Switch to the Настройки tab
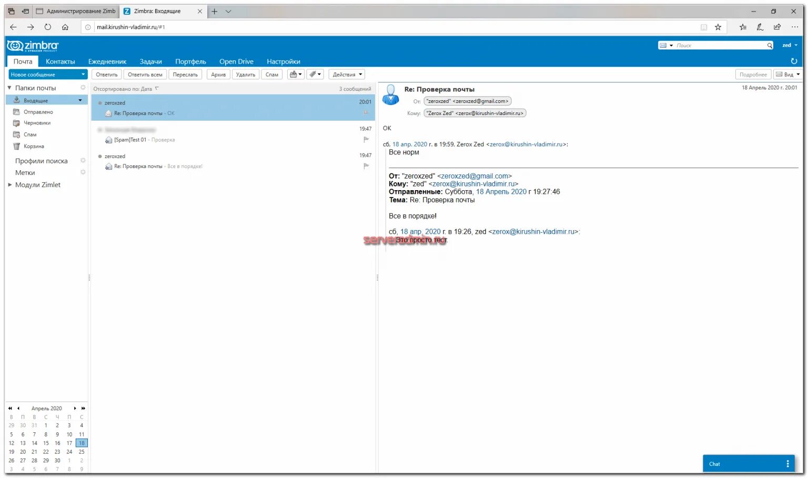This screenshot has width=808, height=478. coord(284,61)
